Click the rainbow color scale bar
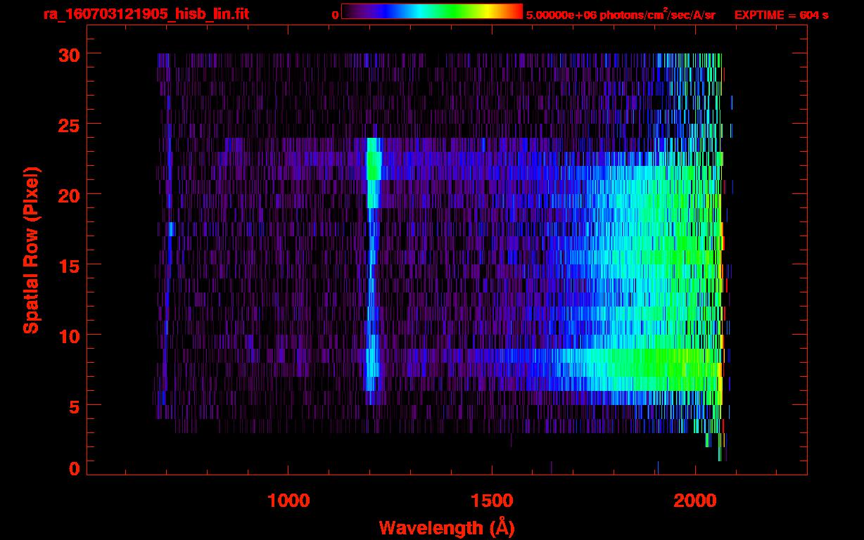The height and width of the screenshot is (540, 864). (x=431, y=11)
